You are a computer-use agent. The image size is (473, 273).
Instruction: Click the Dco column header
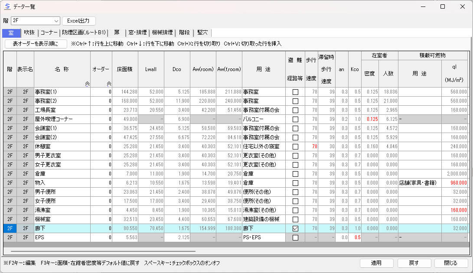(x=177, y=69)
